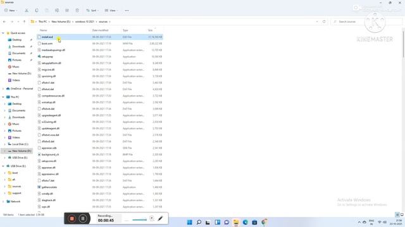Viewport: 405px width, 227px height.
Task: Expand the OneDrive - Personal node
Action: (x=3, y=89)
